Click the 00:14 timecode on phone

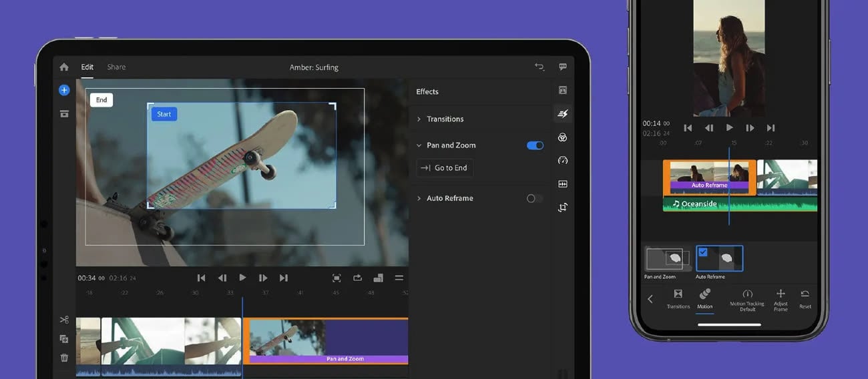click(x=652, y=123)
